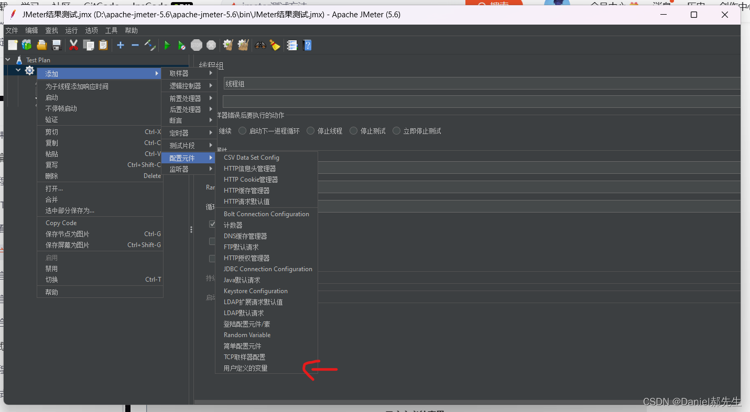This screenshot has height=412, width=750.
Task: Click the grey Shutdown X icon
Action: [x=211, y=46]
